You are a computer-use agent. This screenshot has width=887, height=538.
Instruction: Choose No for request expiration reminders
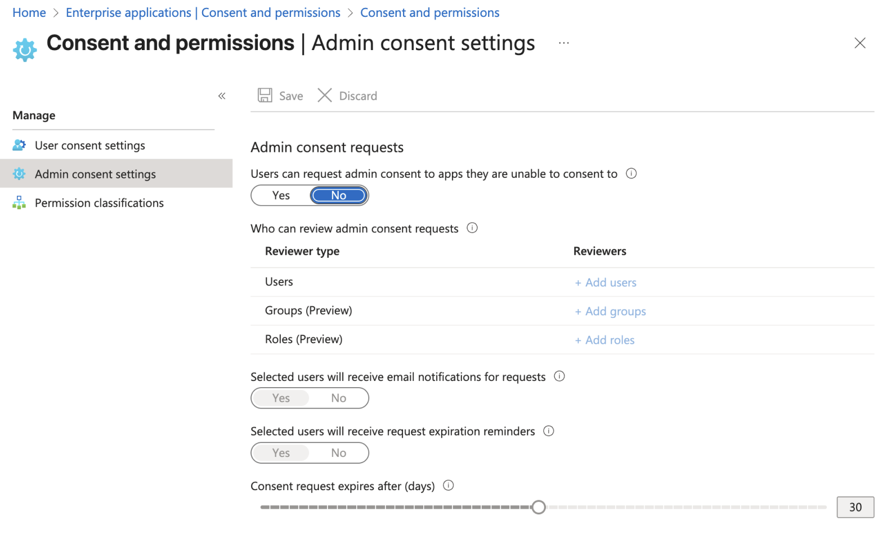point(339,452)
